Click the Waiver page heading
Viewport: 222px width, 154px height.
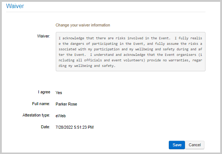pyautogui.click(x=15, y=6)
